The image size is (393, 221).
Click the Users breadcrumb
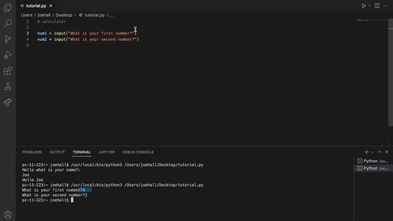point(26,15)
